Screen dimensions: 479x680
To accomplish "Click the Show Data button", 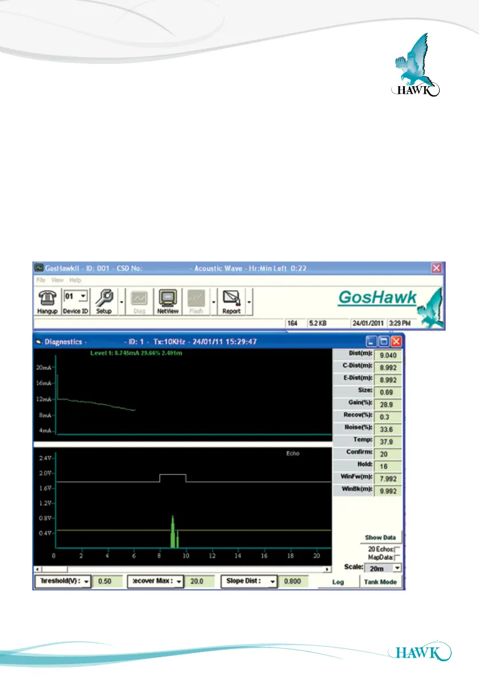I will pos(381,538).
